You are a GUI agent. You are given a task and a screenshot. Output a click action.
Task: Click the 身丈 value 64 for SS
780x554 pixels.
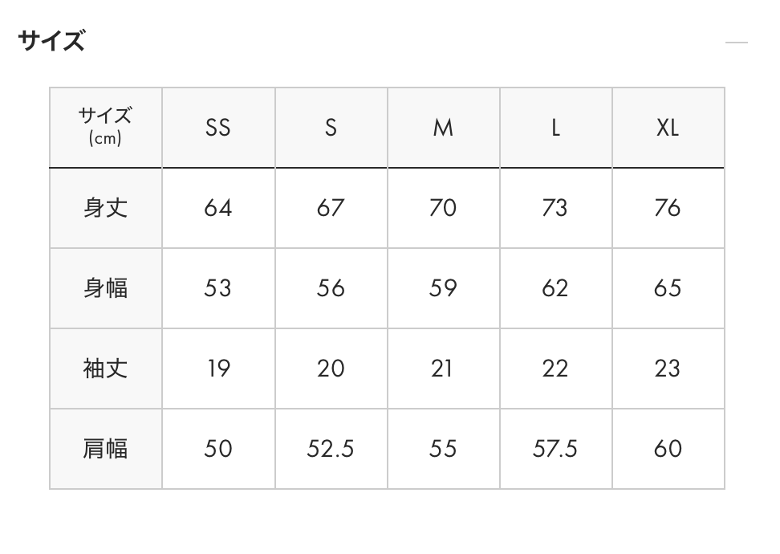(x=218, y=208)
